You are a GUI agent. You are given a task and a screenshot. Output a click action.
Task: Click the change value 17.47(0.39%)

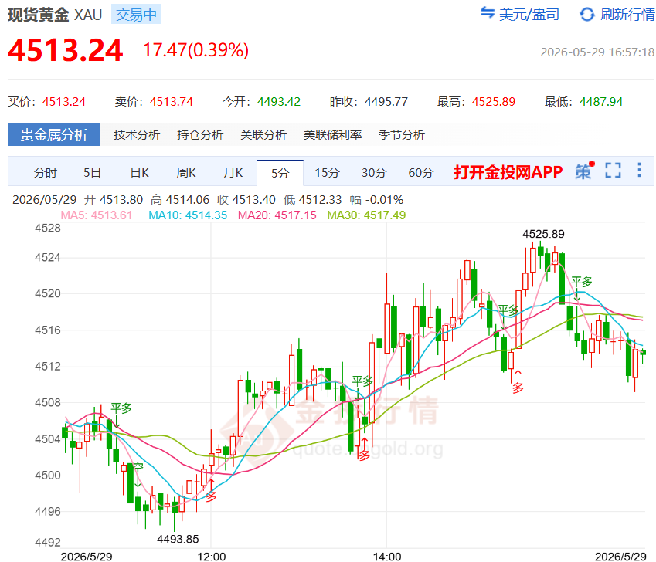(195, 50)
